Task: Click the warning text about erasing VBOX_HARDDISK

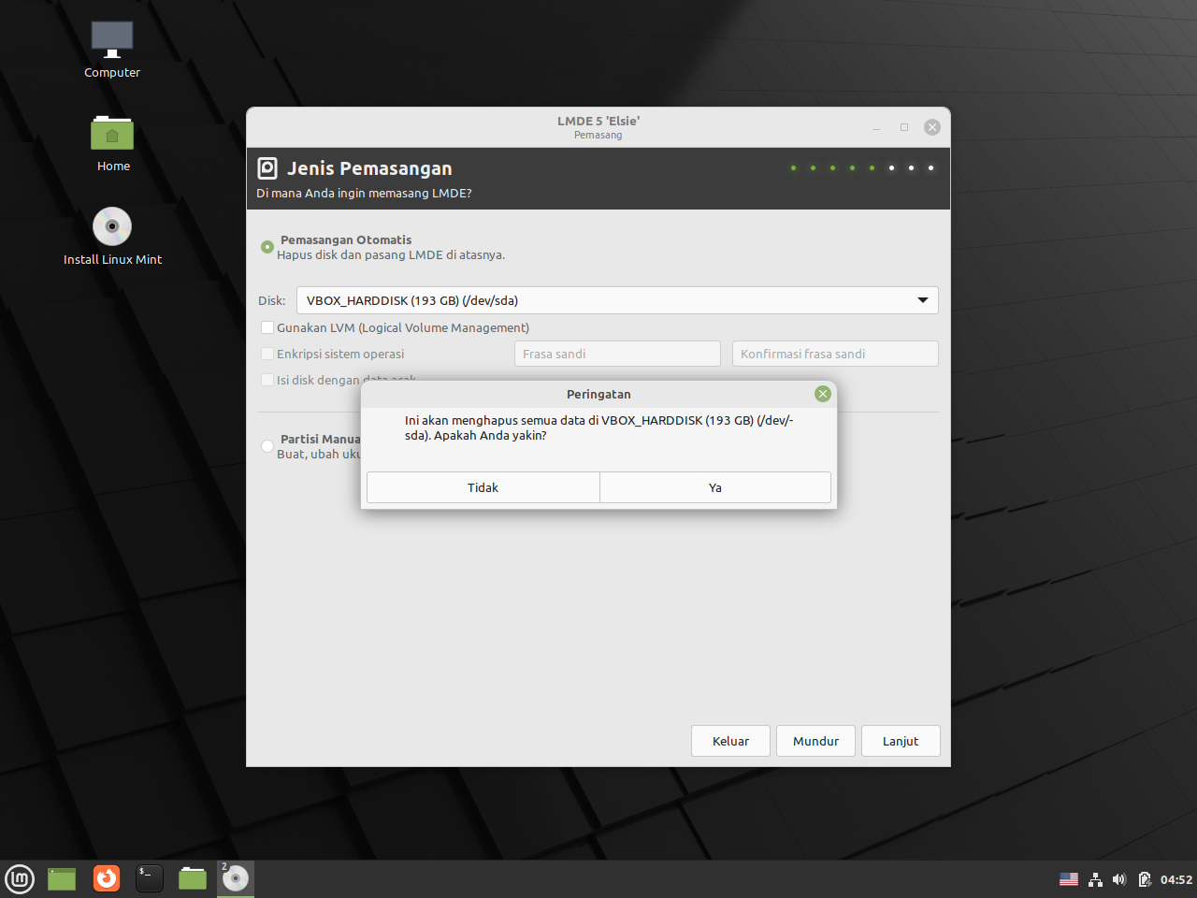Action: (598, 427)
